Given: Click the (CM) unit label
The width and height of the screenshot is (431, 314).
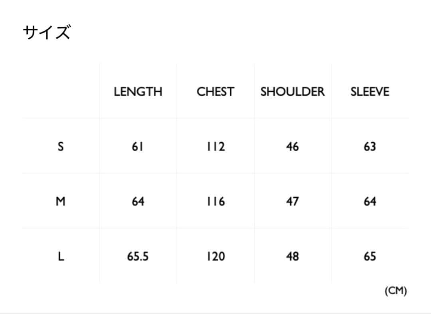Looking at the screenshot, I should click(x=395, y=291).
